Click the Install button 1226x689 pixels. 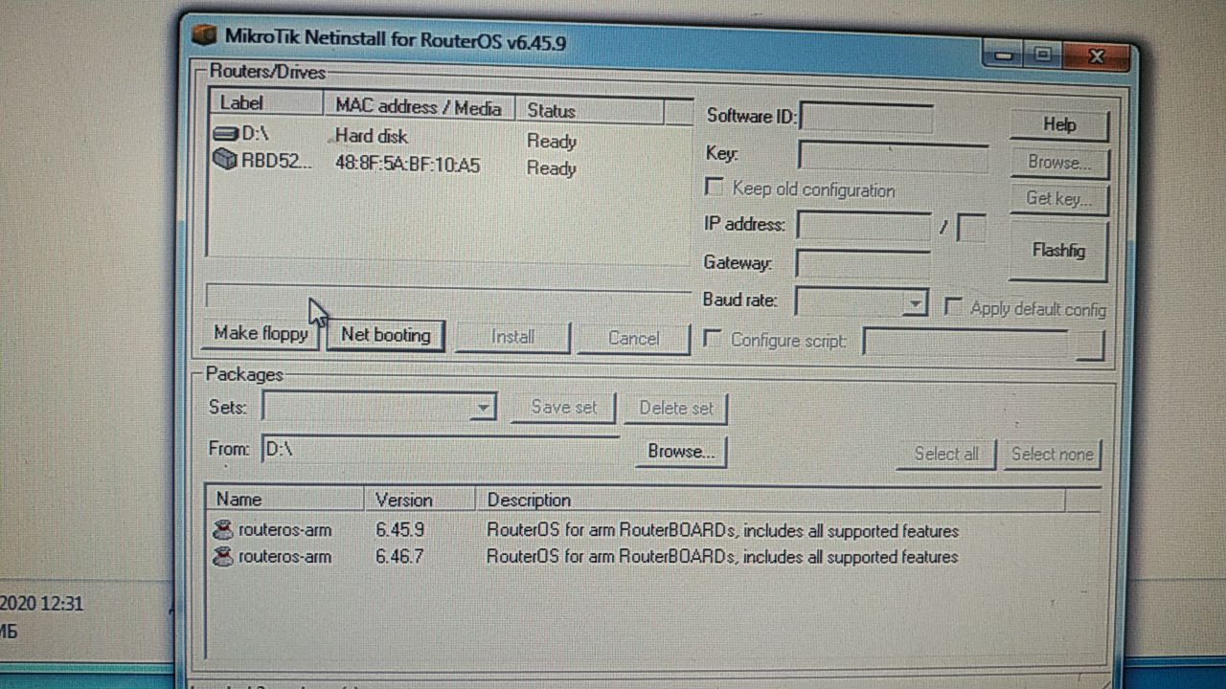[512, 337]
